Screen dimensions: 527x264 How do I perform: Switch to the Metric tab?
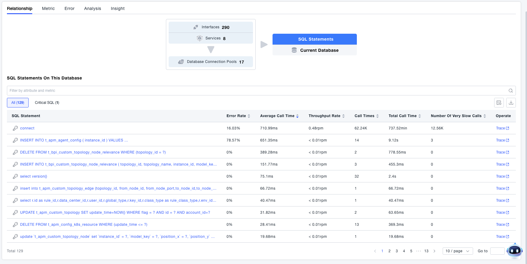point(48,8)
